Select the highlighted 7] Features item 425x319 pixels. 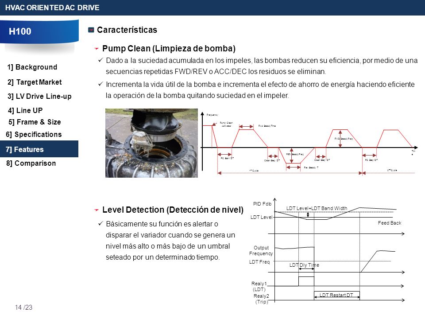(39, 149)
